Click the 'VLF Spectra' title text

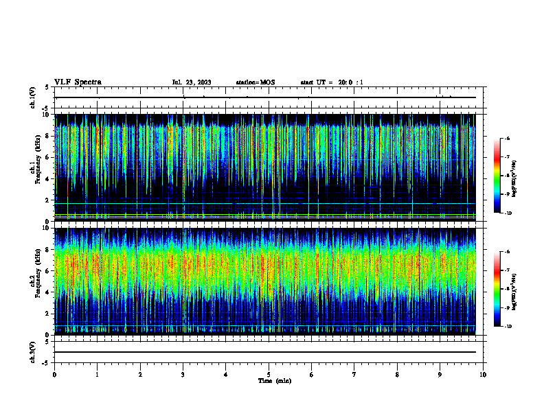(78, 82)
